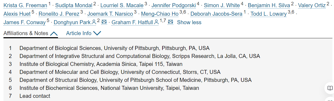The image size is (334, 101).
Task: Expand the Article Info section
Action: (x=84, y=33)
